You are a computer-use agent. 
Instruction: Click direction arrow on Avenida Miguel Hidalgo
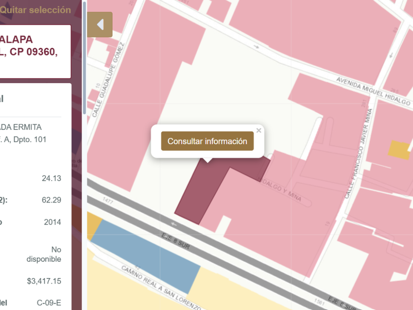256,47
